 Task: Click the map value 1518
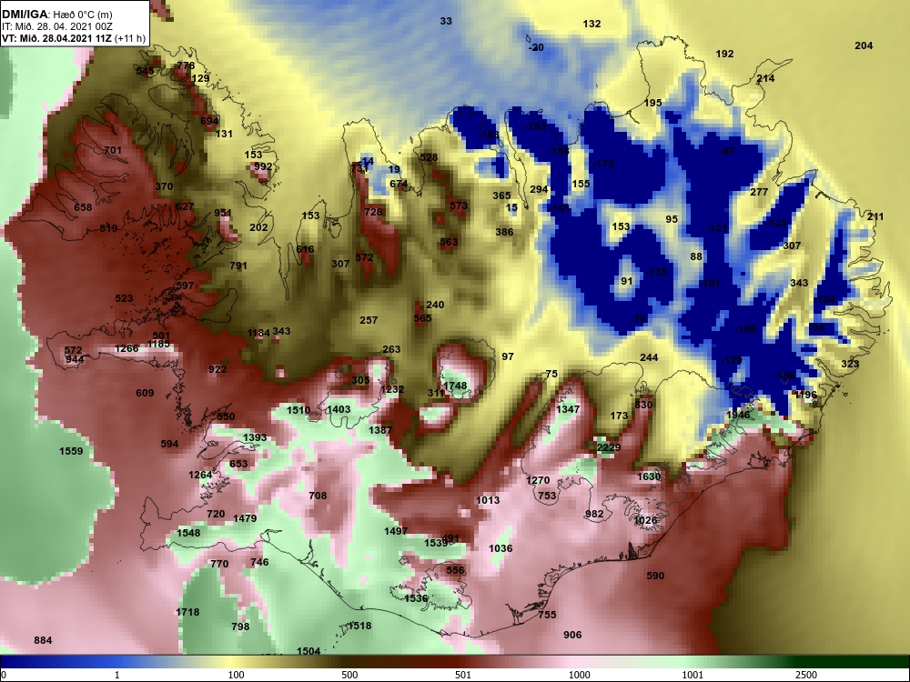point(359,626)
